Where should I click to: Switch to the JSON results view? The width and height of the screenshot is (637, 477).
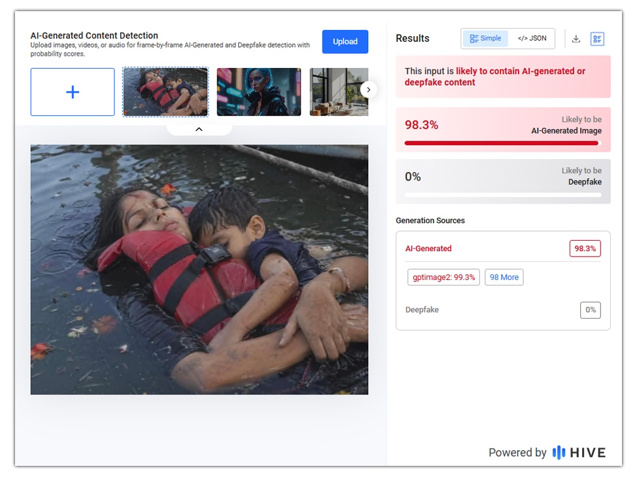point(532,39)
